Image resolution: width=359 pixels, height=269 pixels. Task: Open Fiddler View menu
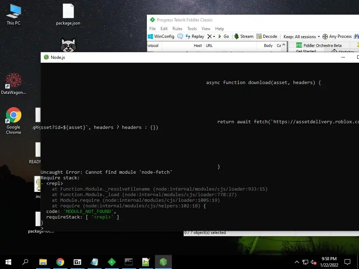[x=206, y=29]
